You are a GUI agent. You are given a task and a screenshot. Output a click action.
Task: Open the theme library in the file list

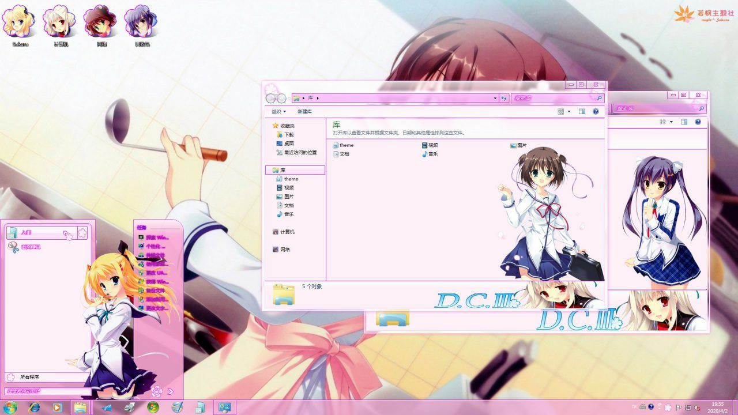[343, 145]
